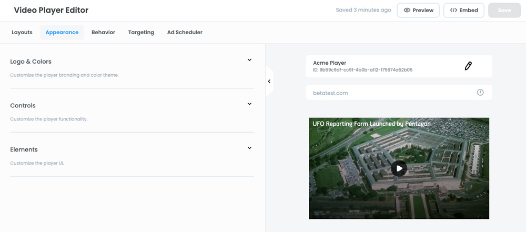The height and width of the screenshot is (232, 526).
Task: Expand the Controls section chevron
Action: [x=249, y=104]
